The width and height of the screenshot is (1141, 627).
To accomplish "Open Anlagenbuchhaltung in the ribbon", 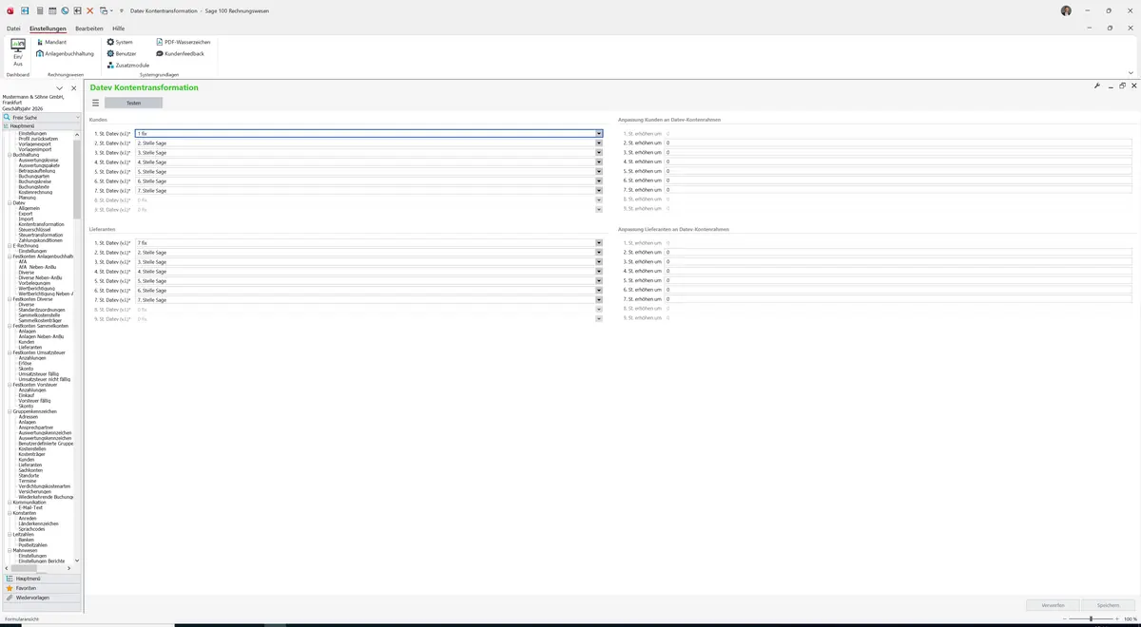I will tap(65, 53).
